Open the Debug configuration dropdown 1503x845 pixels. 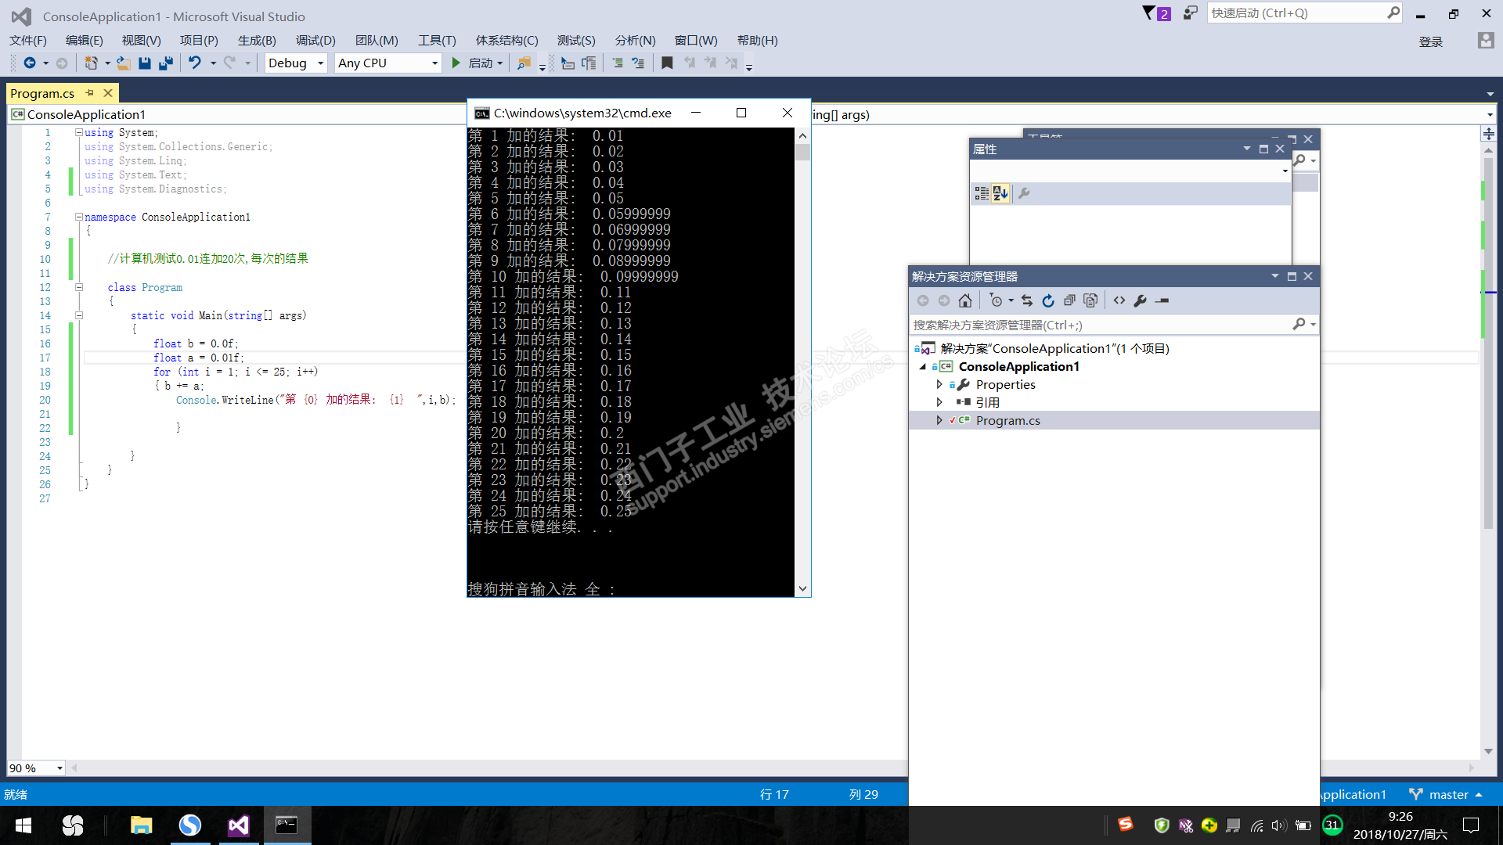[x=296, y=63]
